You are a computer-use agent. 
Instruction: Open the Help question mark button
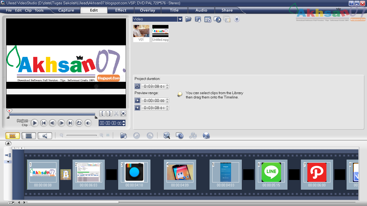click(x=351, y=3)
